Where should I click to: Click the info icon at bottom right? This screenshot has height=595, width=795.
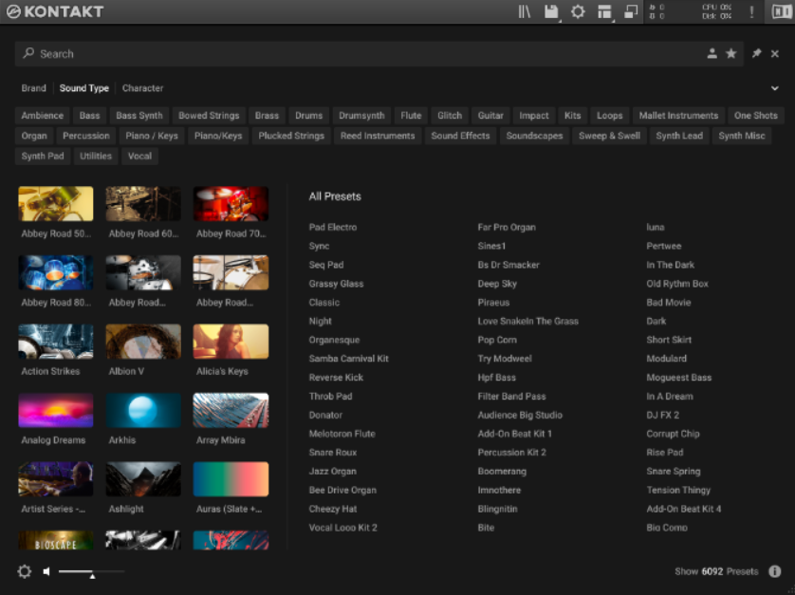tap(775, 571)
